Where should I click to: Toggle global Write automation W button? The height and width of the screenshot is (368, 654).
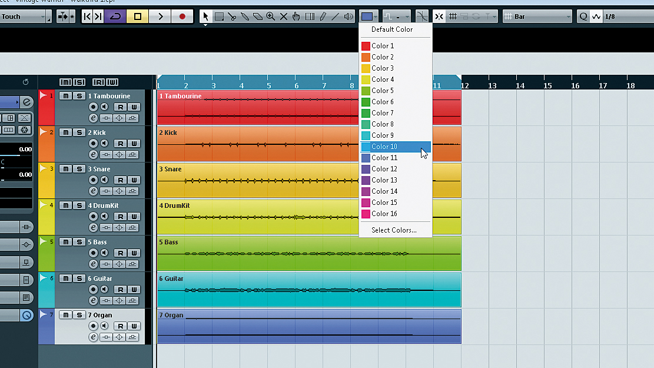pyautogui.click(x=112, y=82)
